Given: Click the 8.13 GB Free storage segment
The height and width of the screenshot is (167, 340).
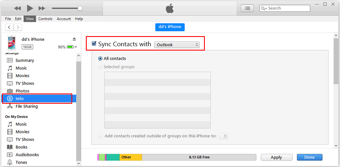Looking at the screenshot, I should (x=199, y=157).
